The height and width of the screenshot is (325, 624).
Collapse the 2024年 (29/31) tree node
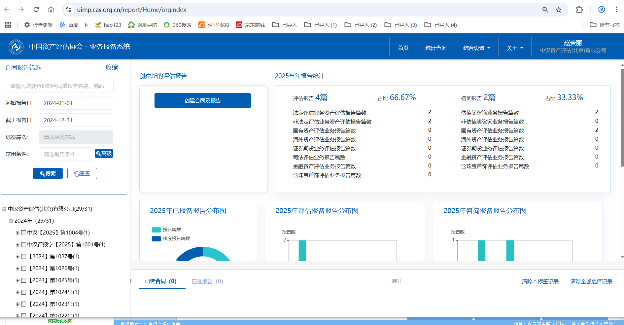coord(11,221)
